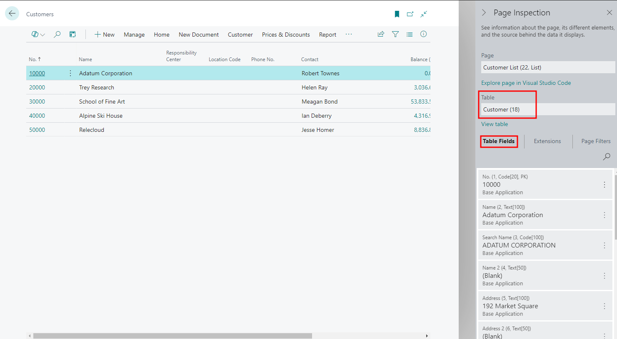
Task: Search table fields with the magnifier icon
Action: (607, 156)
